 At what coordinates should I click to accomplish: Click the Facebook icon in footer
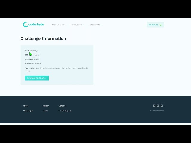(154, 105)
